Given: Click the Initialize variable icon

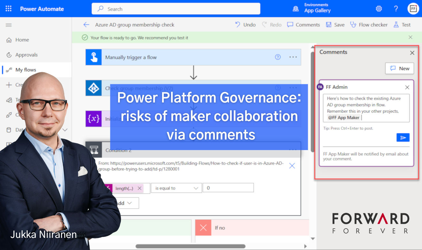Looking at the screenshot, I should pos(94,119).
